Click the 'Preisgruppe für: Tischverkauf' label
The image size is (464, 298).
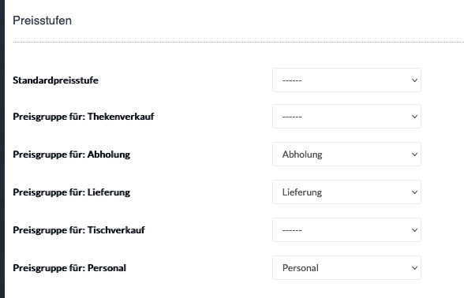[79, 230]
